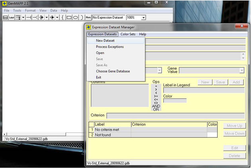Click the Save criterion button
The height and width of the screenshot is (168, 251).
tap(220, 82)
